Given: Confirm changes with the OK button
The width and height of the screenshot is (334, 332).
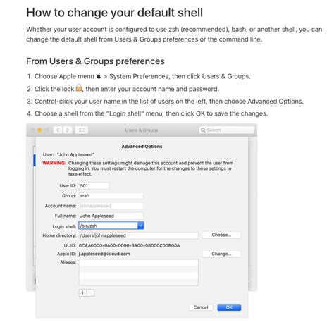Looking at the screenshot, I should click(229, 307).
